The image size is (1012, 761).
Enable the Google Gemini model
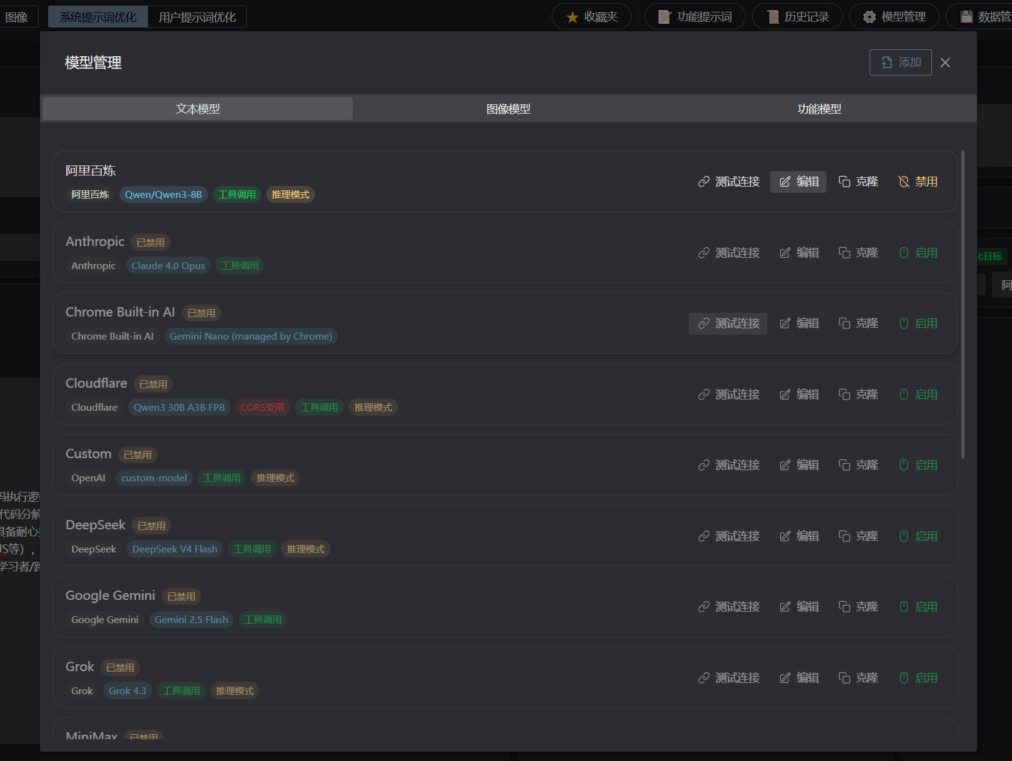tap(918, 607)
